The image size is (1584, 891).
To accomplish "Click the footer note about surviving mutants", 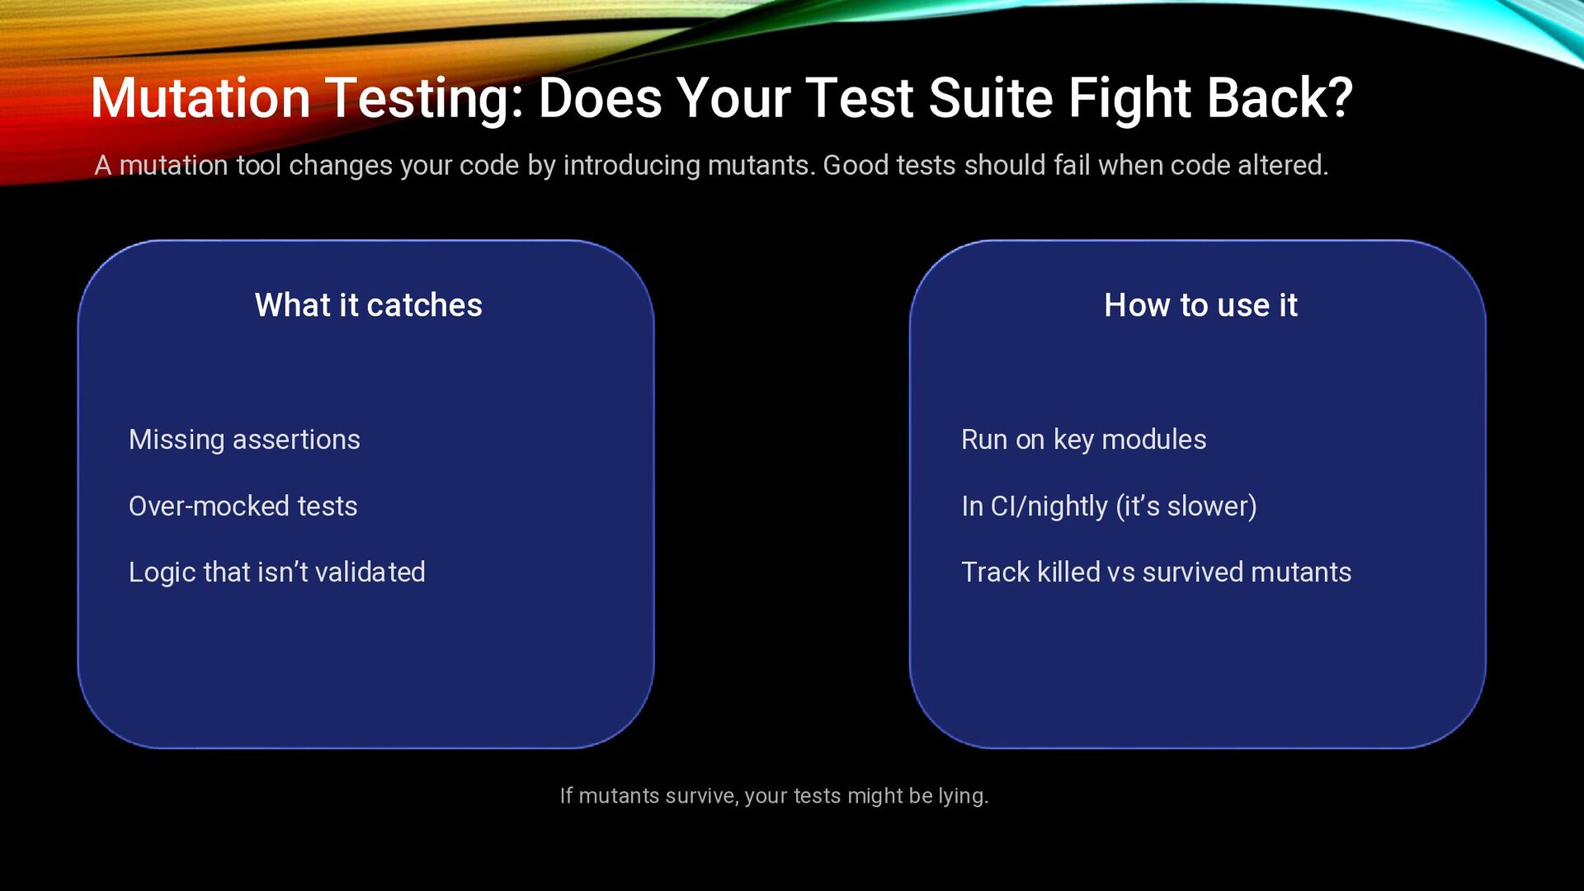I will point(774,795).
